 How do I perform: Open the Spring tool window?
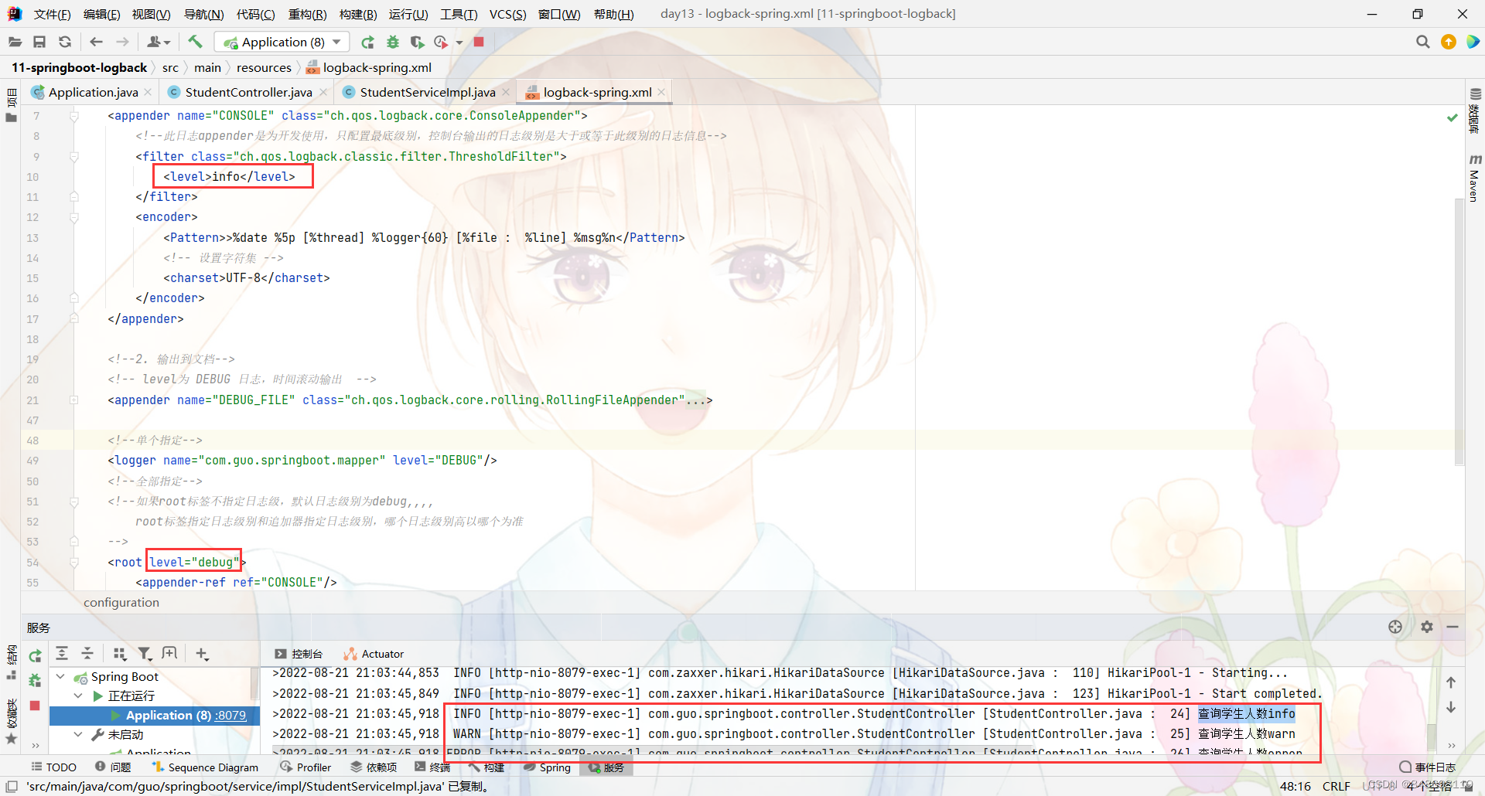pyautogui.click(x=547, y=767)
